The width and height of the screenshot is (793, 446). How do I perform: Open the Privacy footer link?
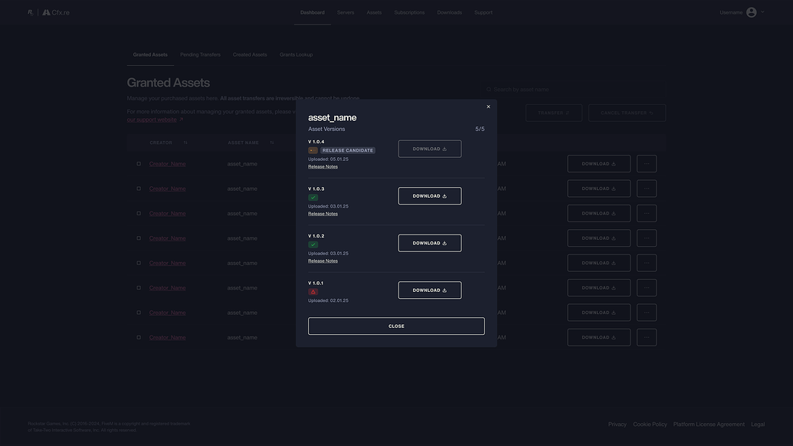coord(617,425)
